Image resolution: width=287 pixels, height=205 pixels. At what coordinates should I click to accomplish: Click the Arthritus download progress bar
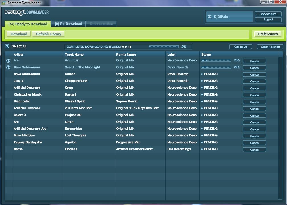(x=216, y=61)
